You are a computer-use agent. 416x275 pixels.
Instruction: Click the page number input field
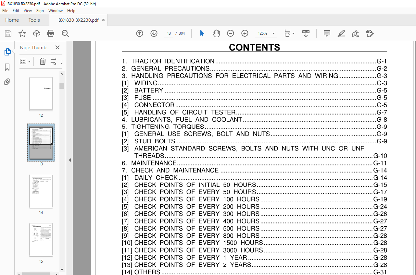point(169,33)
